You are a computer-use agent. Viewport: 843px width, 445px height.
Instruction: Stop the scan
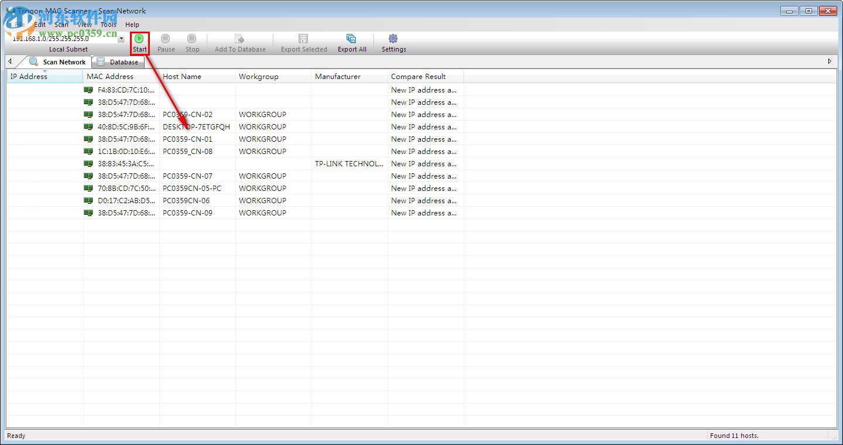tap(192, 43)
